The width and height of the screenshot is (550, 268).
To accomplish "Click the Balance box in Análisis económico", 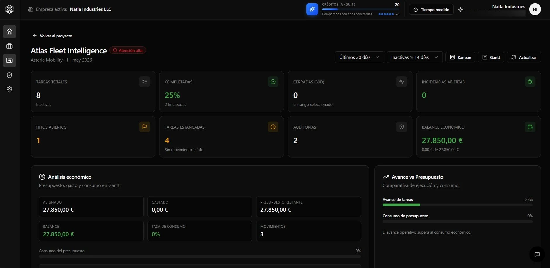I will tap(91, 231).
